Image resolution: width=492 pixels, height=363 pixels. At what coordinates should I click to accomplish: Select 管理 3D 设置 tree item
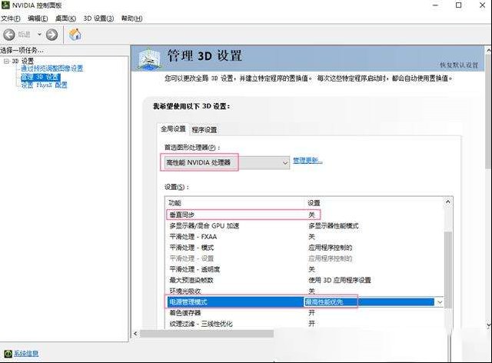tap(41, 77)
